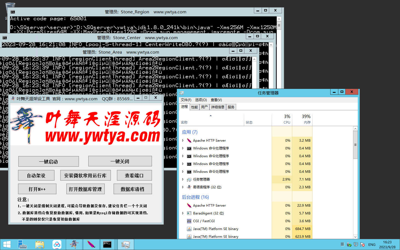Click the 打开数据库管理 button
Screen dimensions: 400x250
pos(85,189)
